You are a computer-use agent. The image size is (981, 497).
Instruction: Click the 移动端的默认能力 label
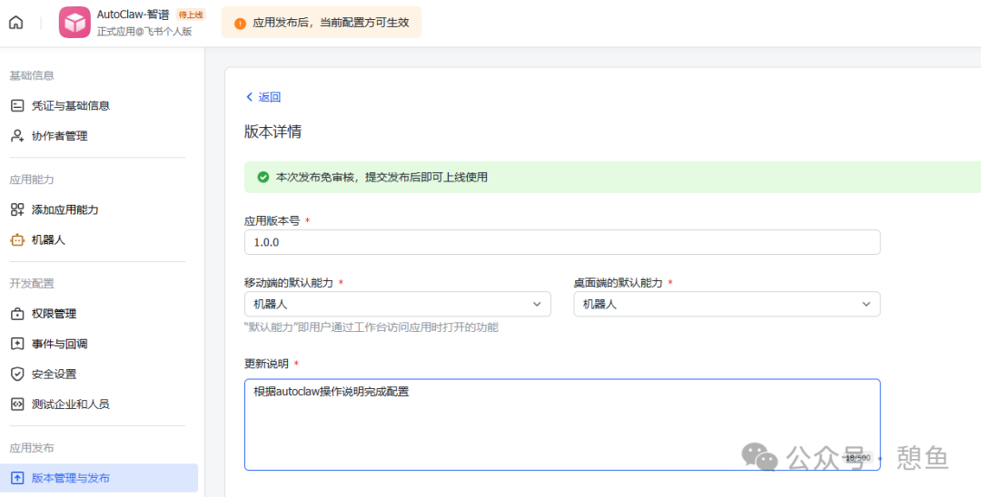289,283
